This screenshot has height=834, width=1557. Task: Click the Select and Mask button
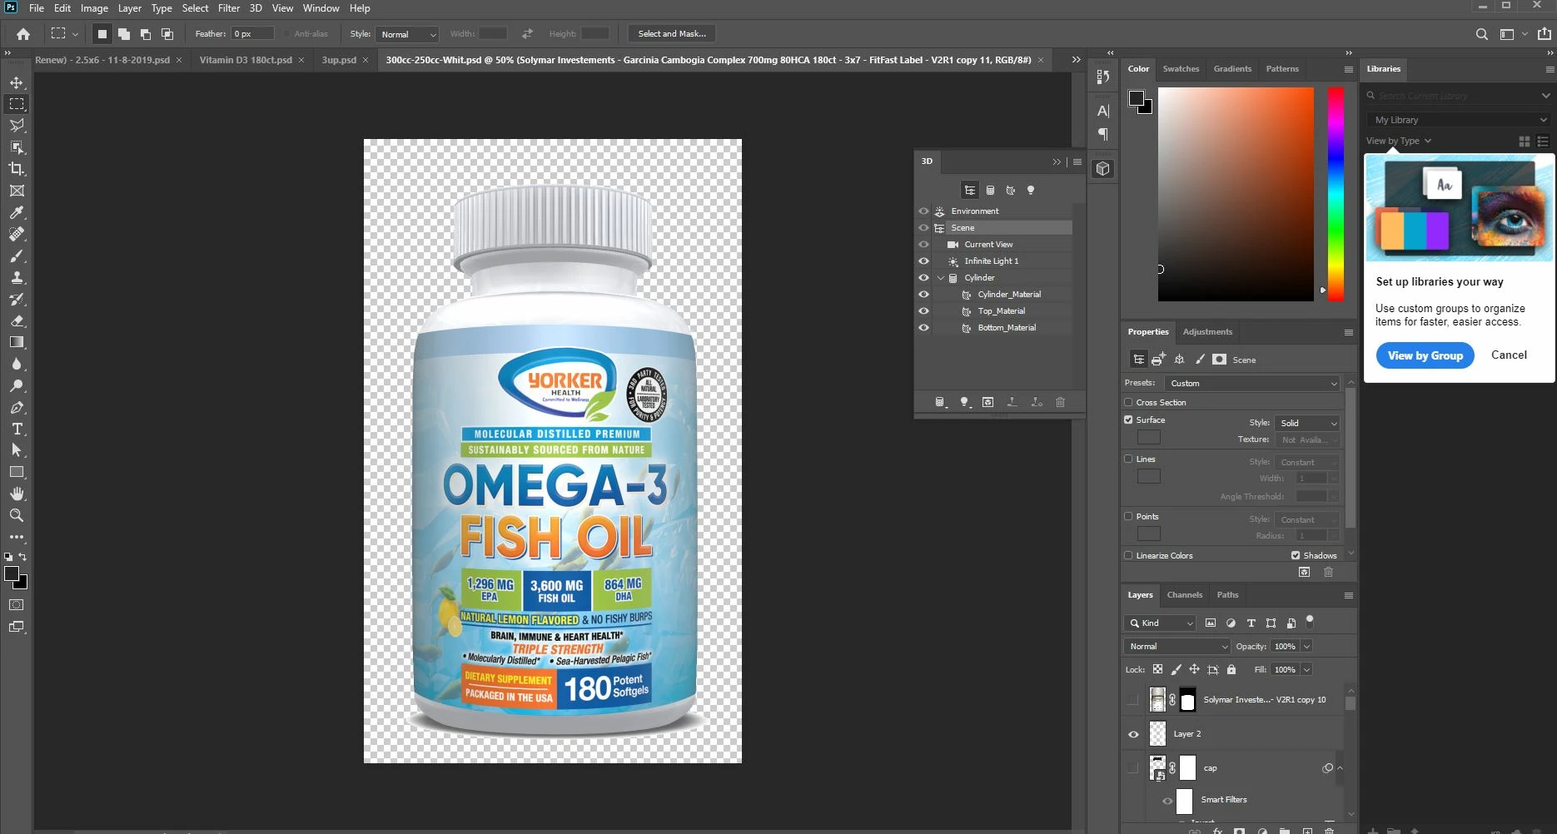(672, 34)
